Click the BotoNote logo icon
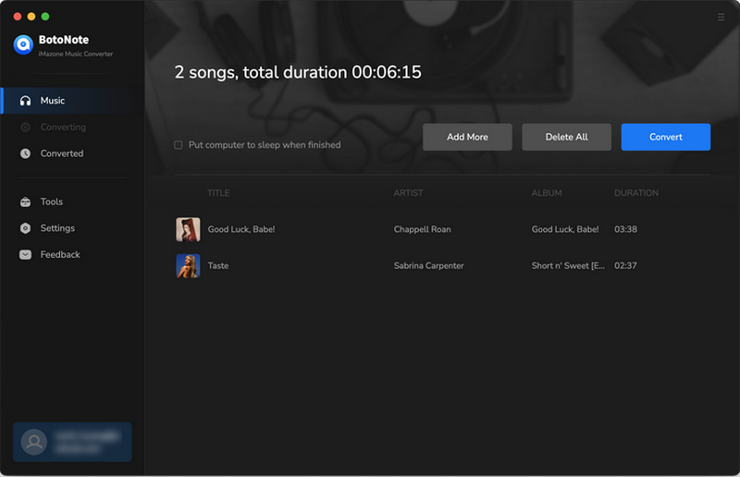Screen dimensions: 740x477 click(x=23, y=44)
